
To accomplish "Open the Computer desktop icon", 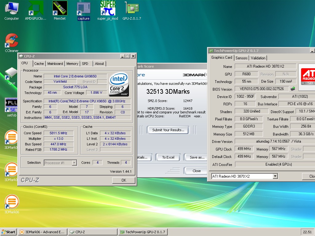I will 11,11.
